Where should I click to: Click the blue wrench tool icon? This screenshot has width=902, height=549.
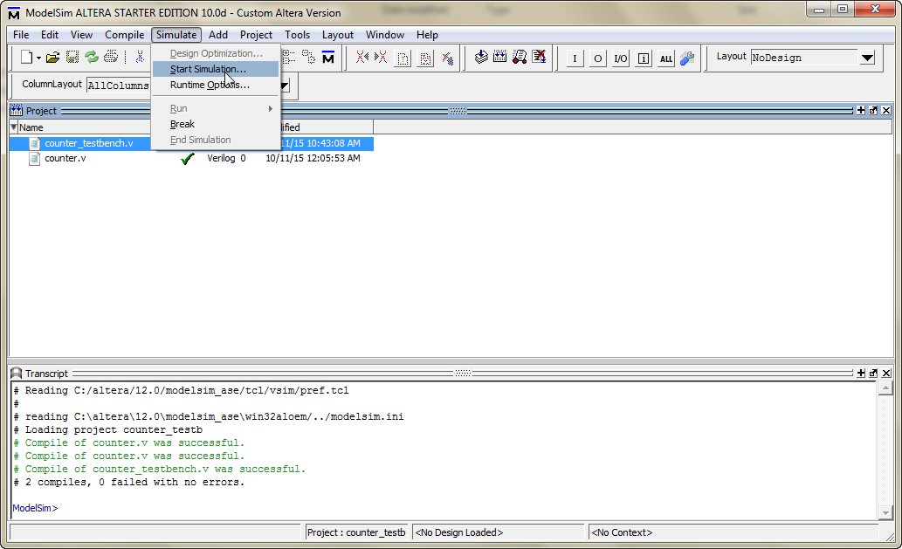(x=687, y=58)
